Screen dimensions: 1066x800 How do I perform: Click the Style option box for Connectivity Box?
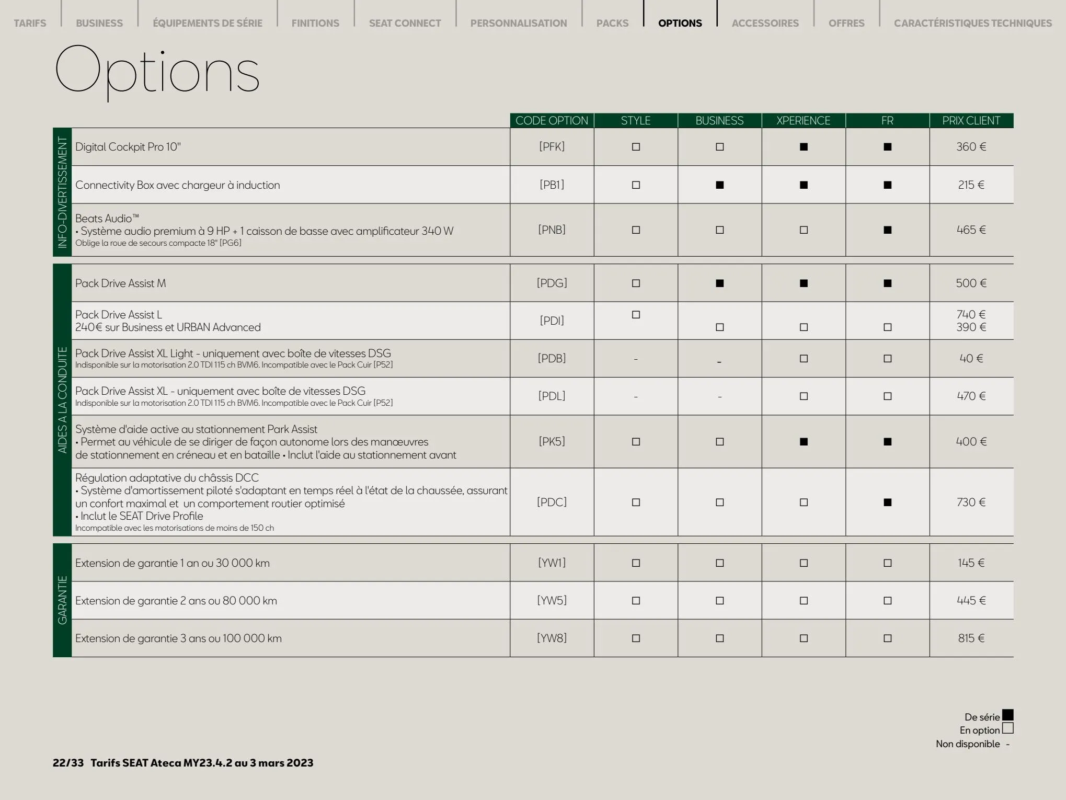pyautogui.click(x=636, y=185)
